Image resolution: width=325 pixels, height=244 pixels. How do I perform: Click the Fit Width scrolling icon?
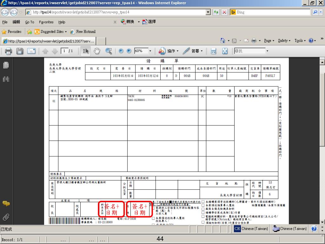[213, 51]
